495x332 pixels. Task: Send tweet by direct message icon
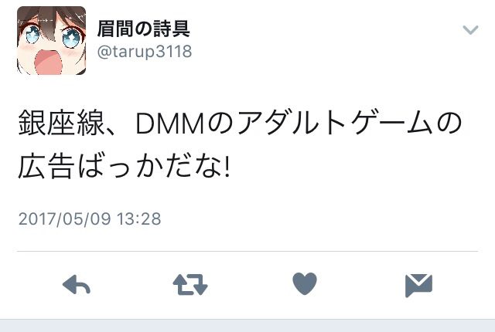pos(418,286)
